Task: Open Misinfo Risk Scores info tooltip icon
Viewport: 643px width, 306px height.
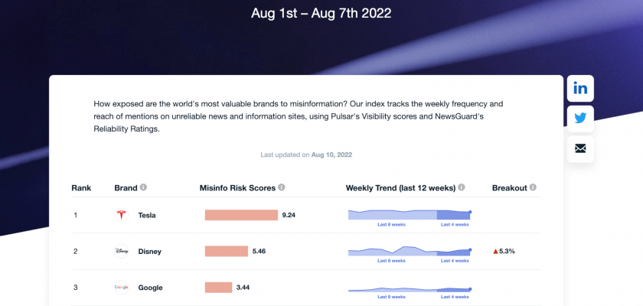Action: (x=282, y=187)
